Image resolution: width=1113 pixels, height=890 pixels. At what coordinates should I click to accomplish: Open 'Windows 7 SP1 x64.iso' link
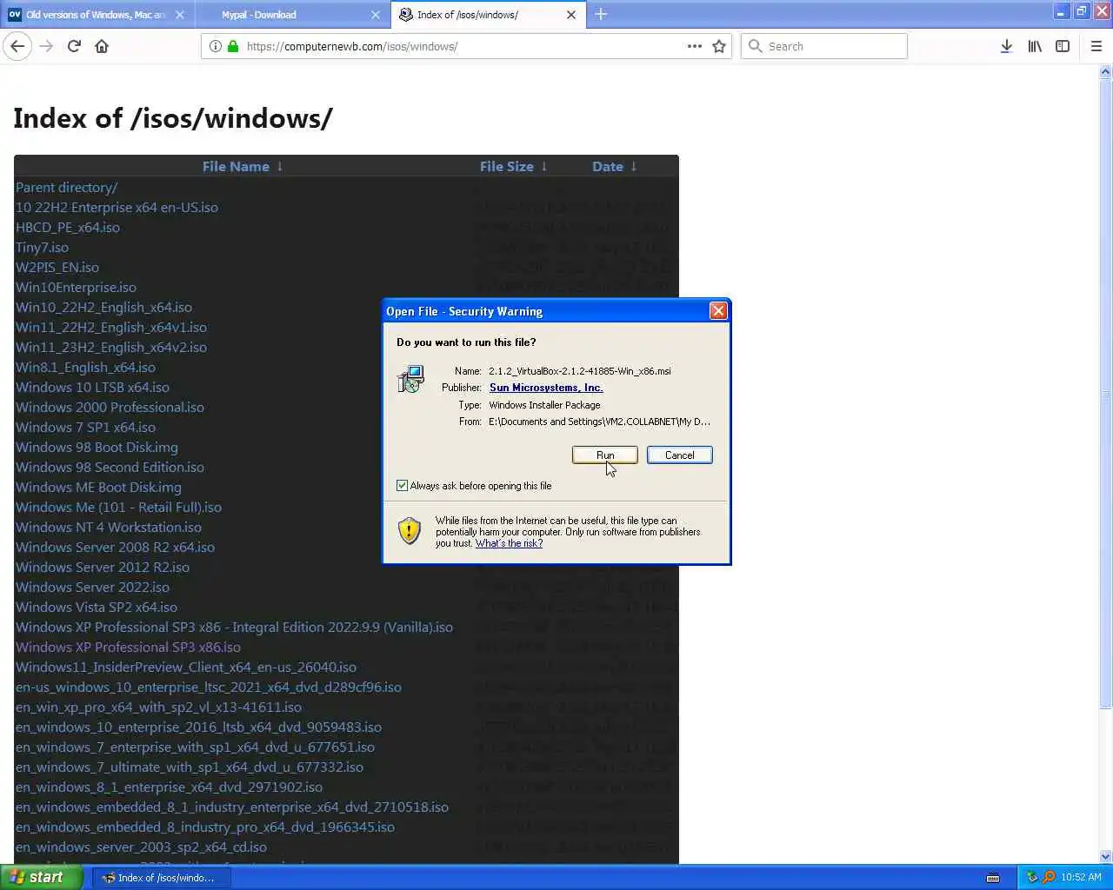tap(85, 427)
